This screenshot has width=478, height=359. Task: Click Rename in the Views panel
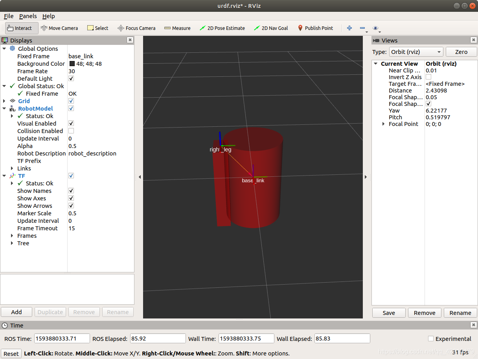(x=460, y=313)
